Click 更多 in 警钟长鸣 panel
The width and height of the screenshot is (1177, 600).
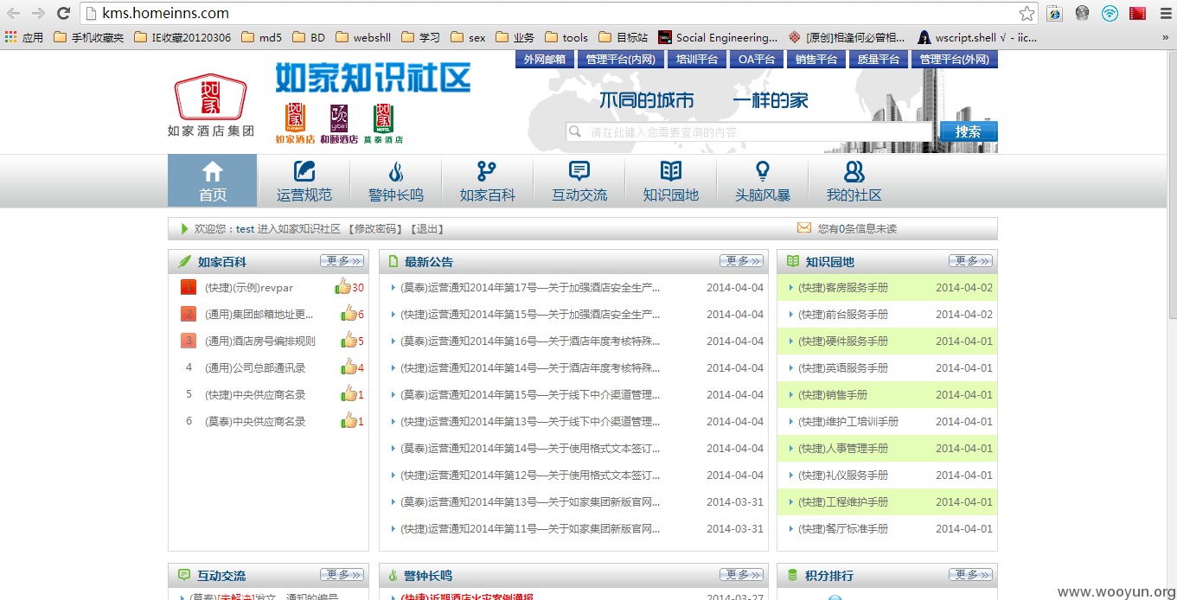tap(742, 575)
